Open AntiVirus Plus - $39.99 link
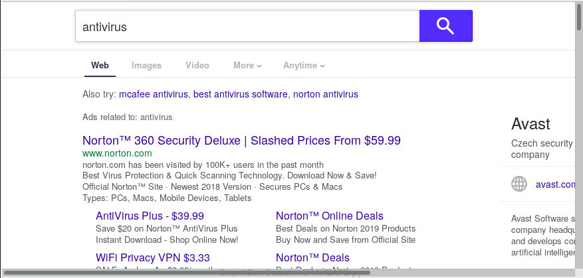Screen dimensions: 583x278 pyautogui.click(x=150, y=216)
